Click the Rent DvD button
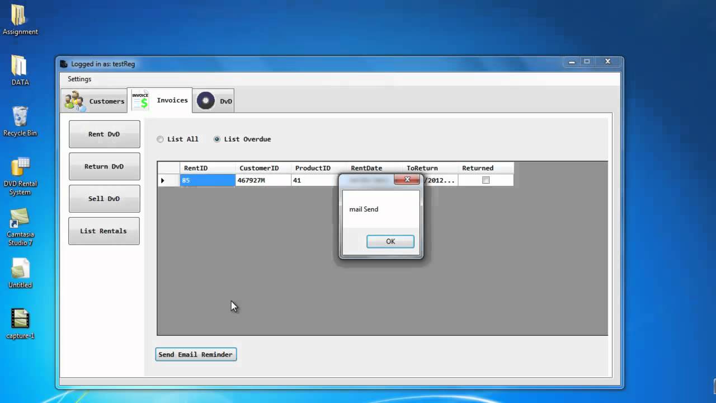Viewport: 716px width, 403px height. [104, 134]
